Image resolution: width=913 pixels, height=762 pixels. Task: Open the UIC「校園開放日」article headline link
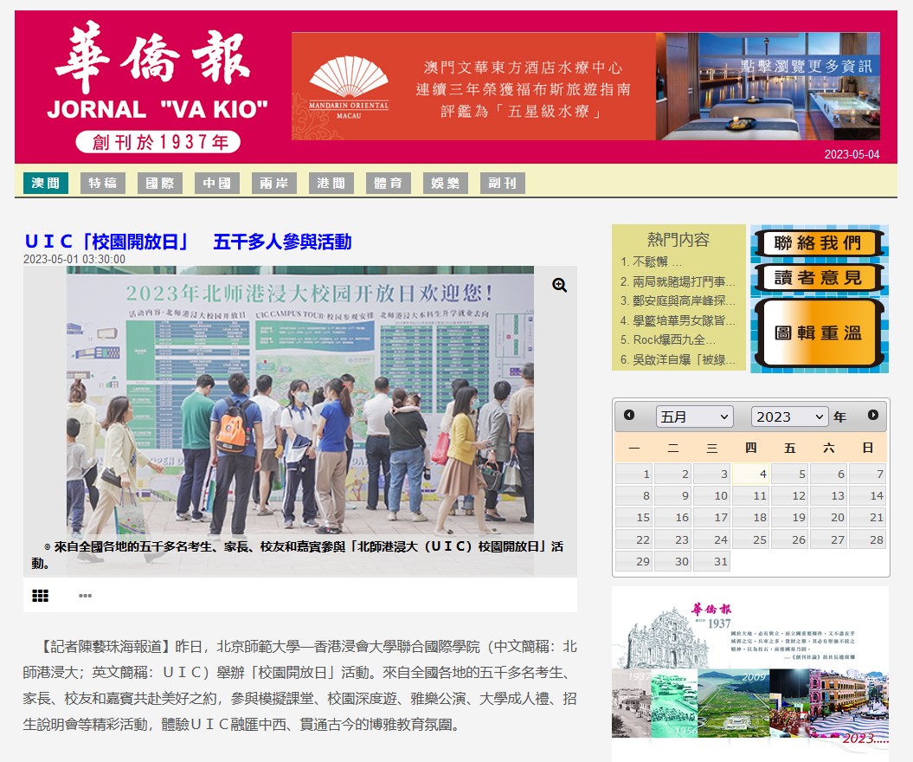pos(188,242)
